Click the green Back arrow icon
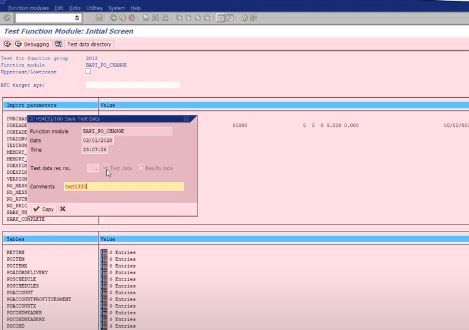Screen dimensions: 469x330 point(114,18)
